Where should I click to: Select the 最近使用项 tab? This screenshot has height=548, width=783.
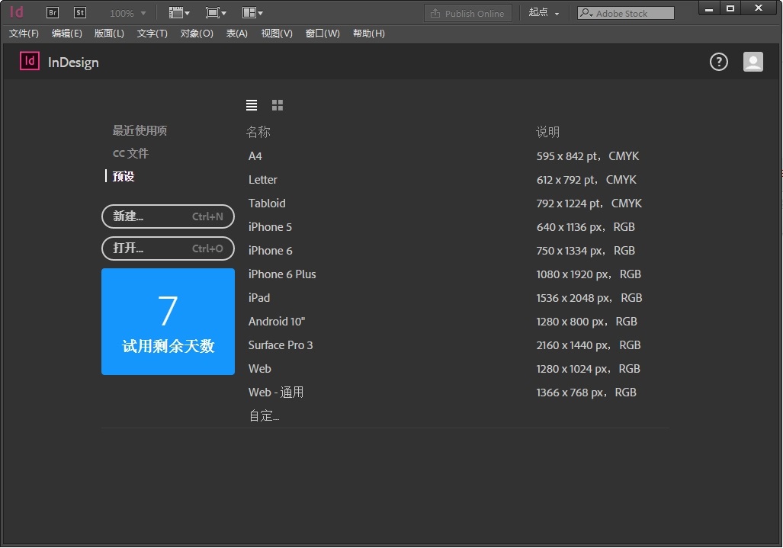click(x=140, y=130)
